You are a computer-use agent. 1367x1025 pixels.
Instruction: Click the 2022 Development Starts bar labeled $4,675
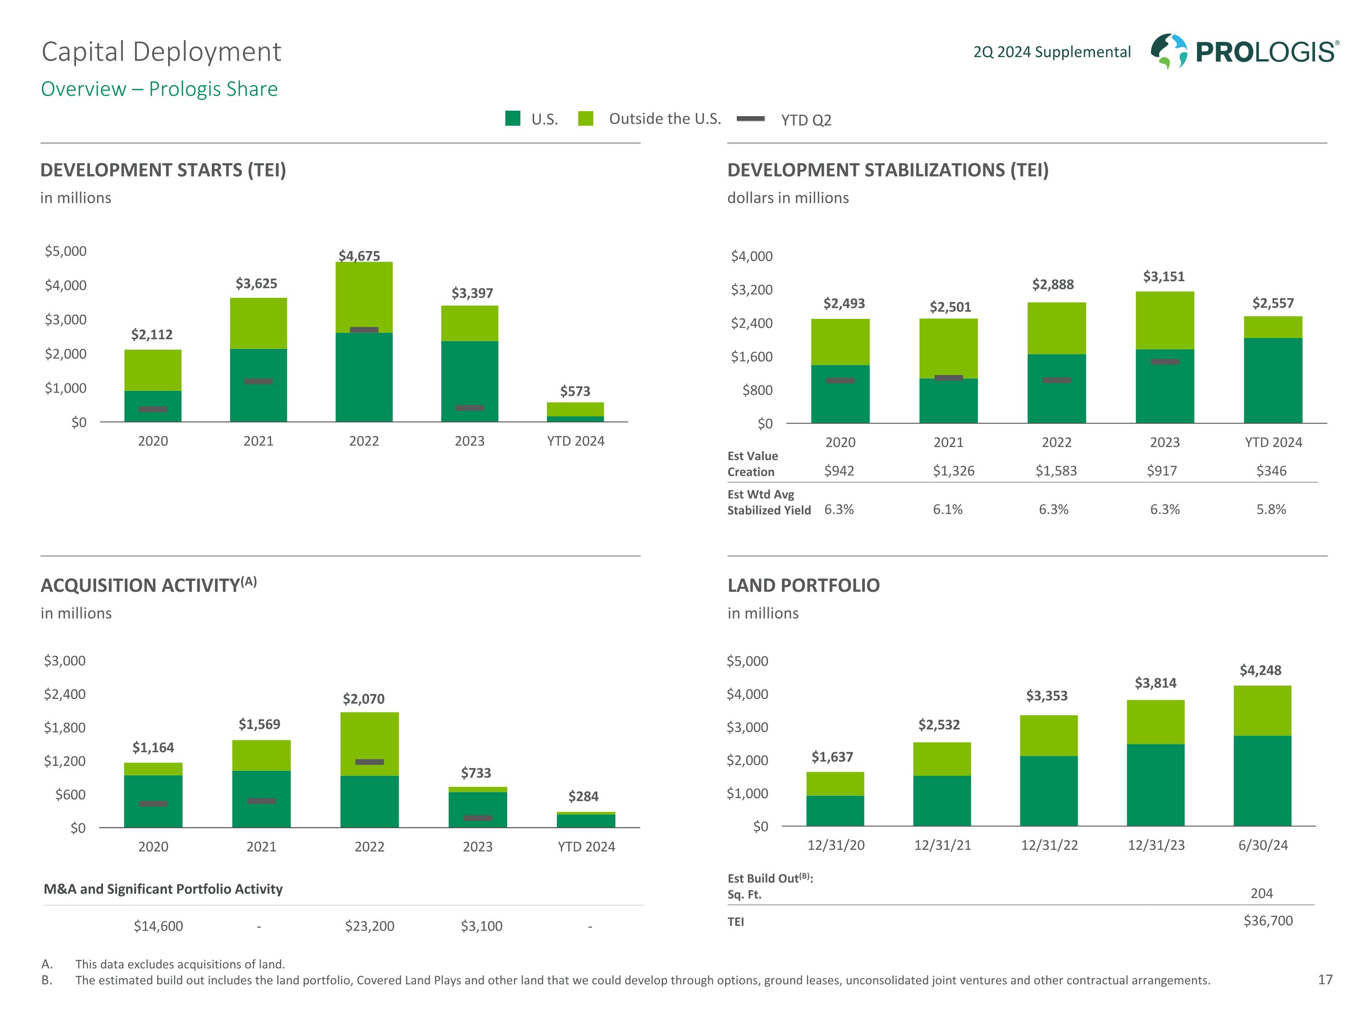(364, 364)
